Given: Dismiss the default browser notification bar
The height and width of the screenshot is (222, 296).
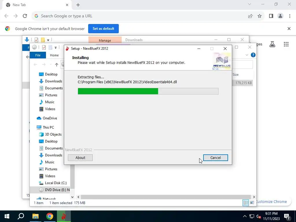Looking at the screenshot, I should (289, 29).
